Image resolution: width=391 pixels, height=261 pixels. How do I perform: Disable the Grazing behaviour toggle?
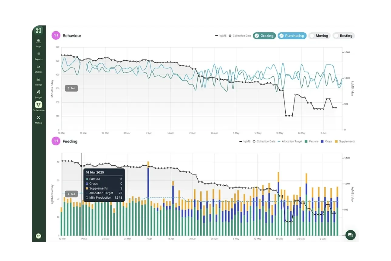264,35
